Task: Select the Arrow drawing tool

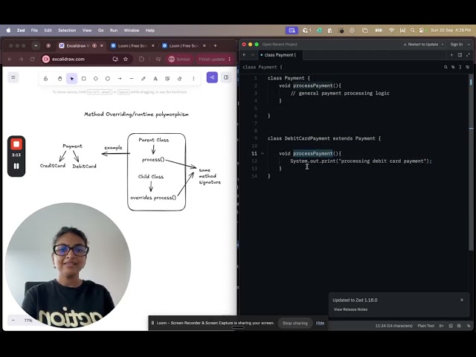Action: pos(120,79)
